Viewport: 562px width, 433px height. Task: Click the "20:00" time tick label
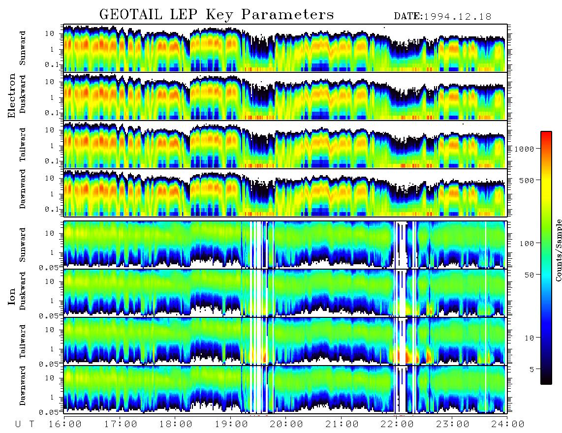pos(287,424)
